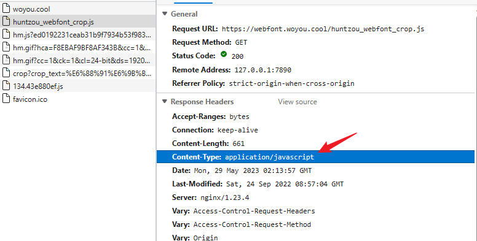Image resolution: width=477 pixels, height=241 pixels.
Task: Click the Accept-Ranges bytes header
Action: [210, 117]
